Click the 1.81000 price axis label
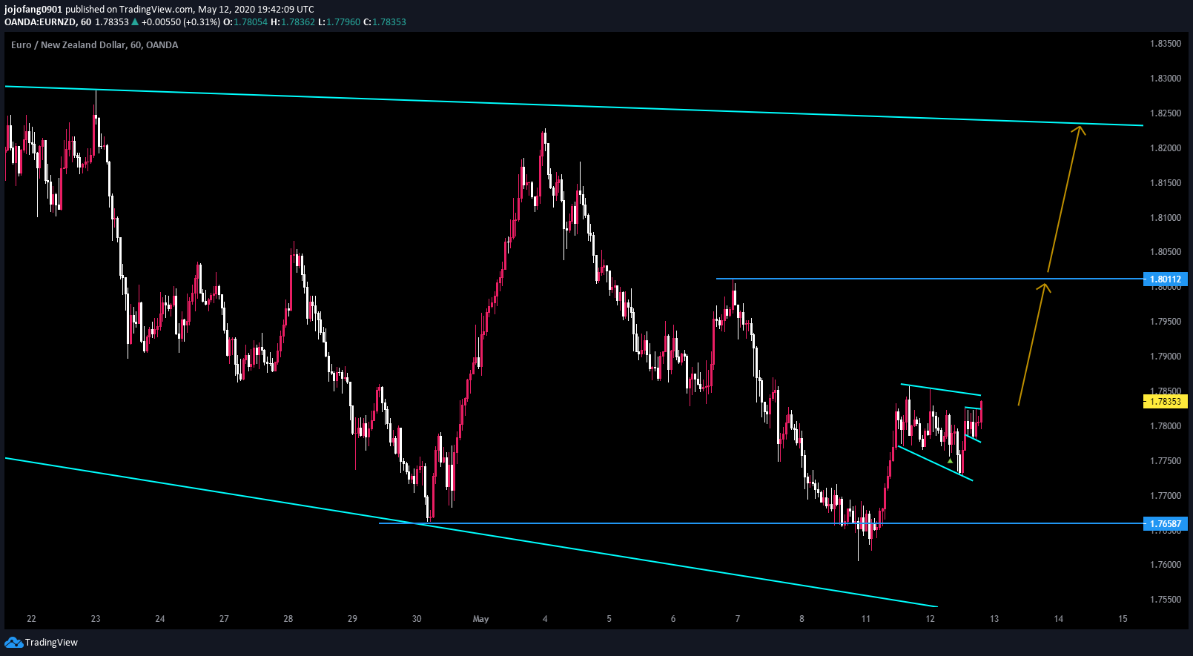Image resolution: width=1193 pixels, height=656 pixels. point(1166,218)
